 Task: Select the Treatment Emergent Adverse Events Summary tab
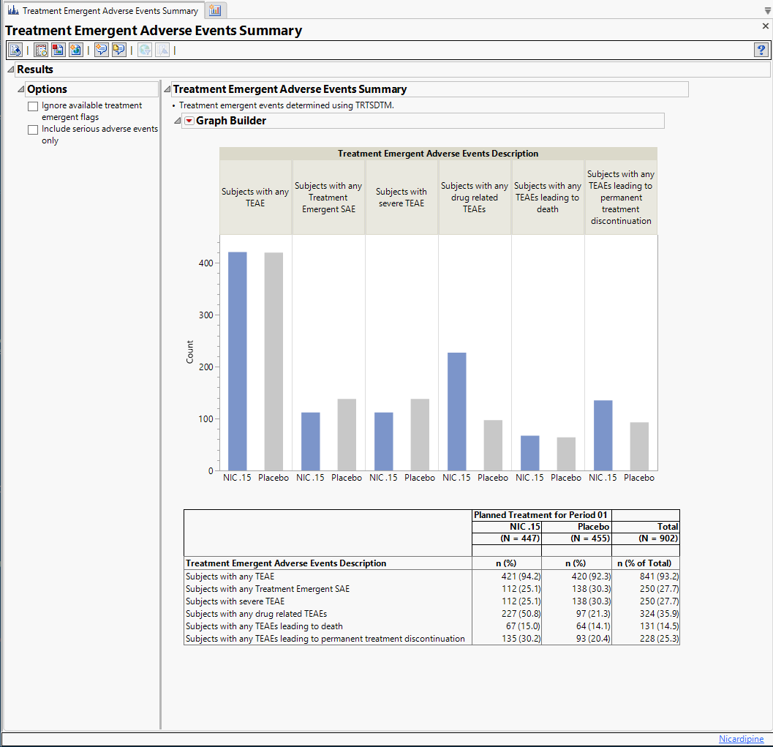tap(103, 11)
